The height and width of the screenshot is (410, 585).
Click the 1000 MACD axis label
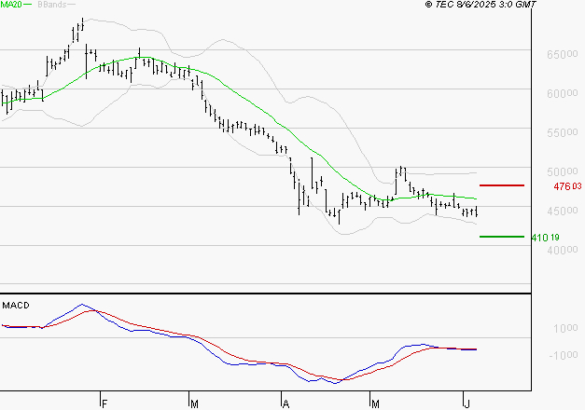click(565, 328)
